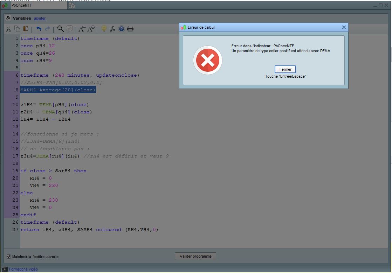392x273 pixels.
Task: Click the Copy icon in toolbar
Action: click(x=17, y=29)
